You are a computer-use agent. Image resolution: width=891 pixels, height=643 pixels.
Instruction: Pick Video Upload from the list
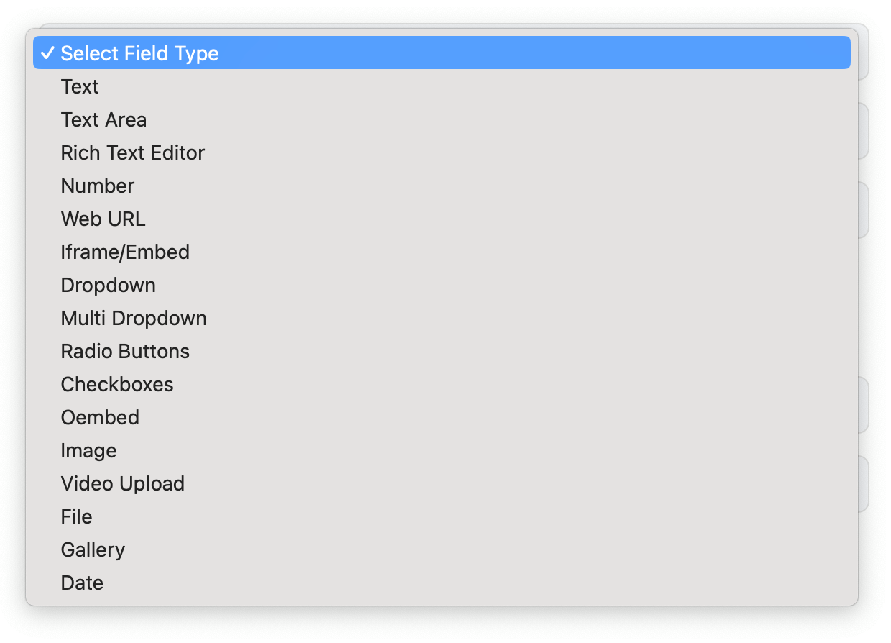[122, 483]
